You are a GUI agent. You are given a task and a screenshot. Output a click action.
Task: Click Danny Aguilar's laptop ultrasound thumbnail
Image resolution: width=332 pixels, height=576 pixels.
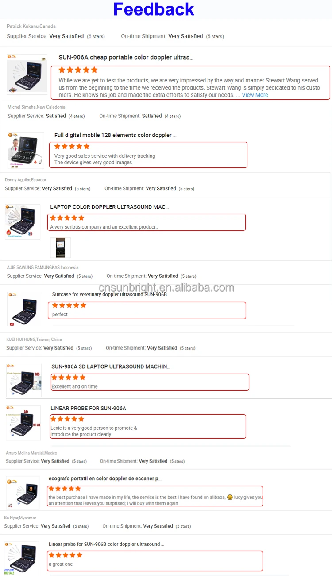click(x=23, y=222)
